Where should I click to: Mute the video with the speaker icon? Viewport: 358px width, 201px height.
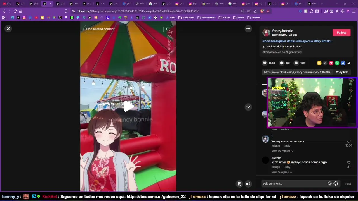(248, 184)
